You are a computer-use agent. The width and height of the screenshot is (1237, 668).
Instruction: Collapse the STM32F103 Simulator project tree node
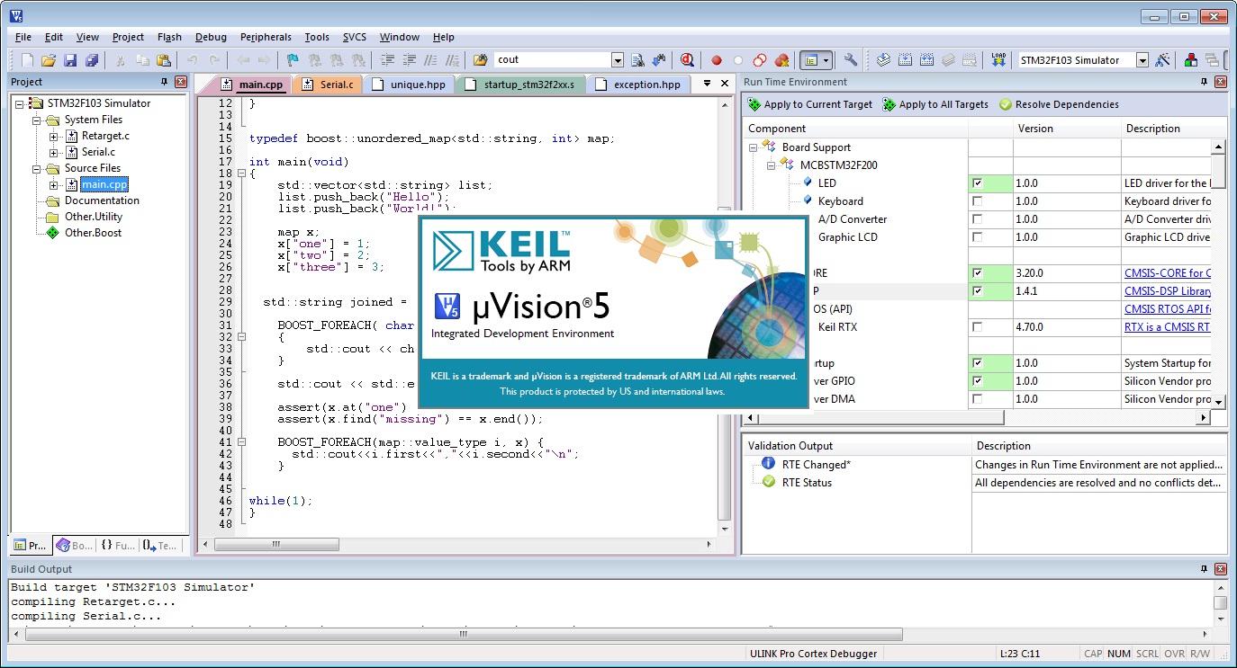(19, 103)
